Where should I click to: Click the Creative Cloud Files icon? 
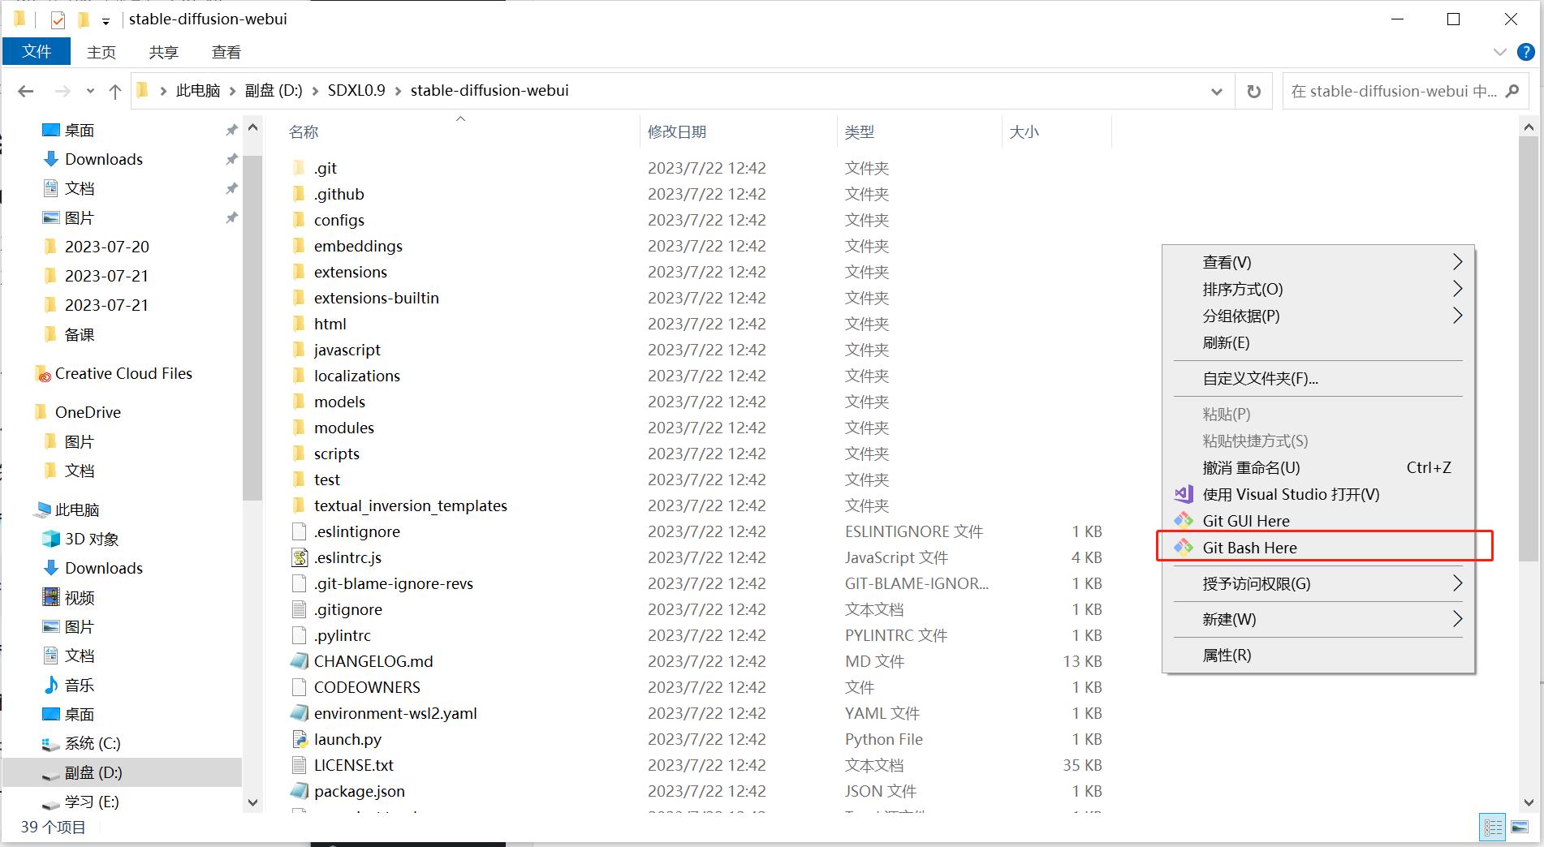pyautogui.click(x=43, y=374)
